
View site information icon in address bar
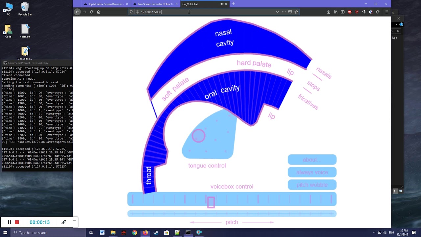[137, 12]
